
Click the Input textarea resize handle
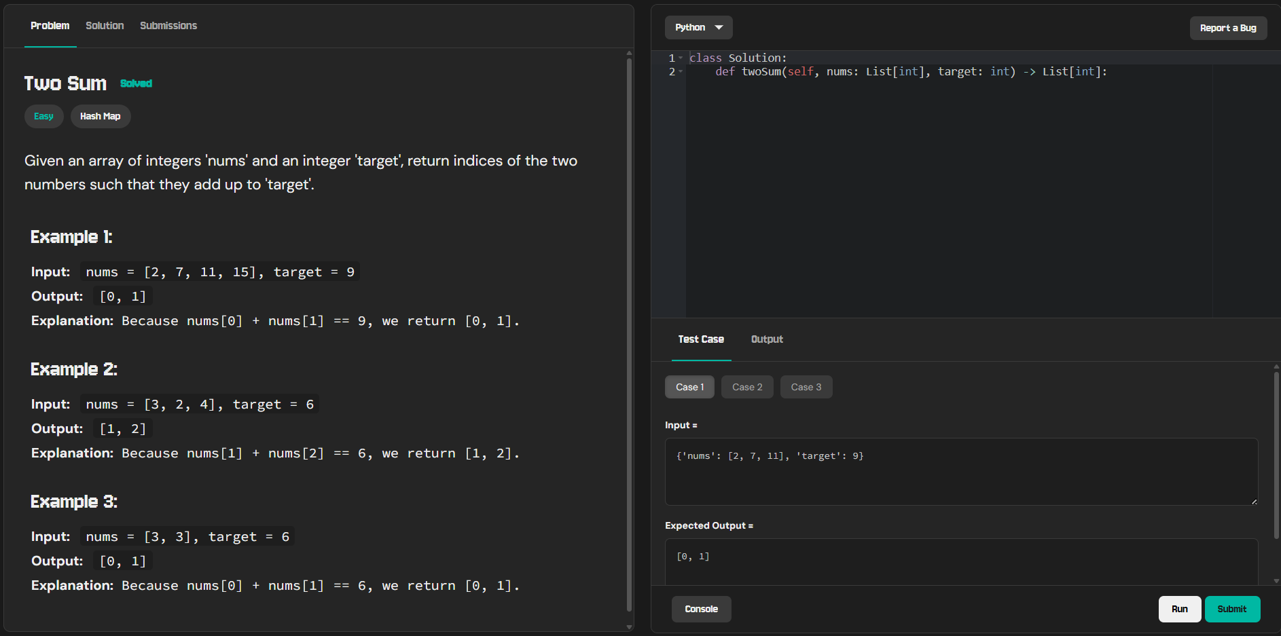click(1253, 501)
